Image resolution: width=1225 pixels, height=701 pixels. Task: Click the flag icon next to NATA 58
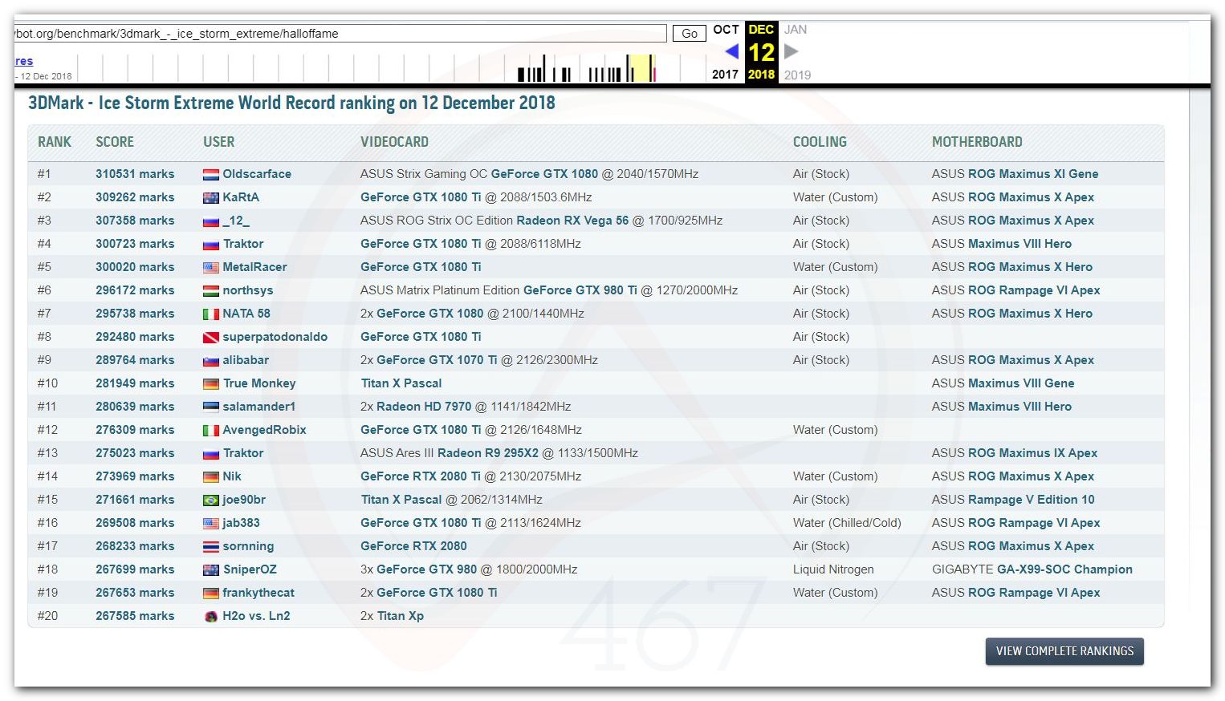tap(211, 314)
